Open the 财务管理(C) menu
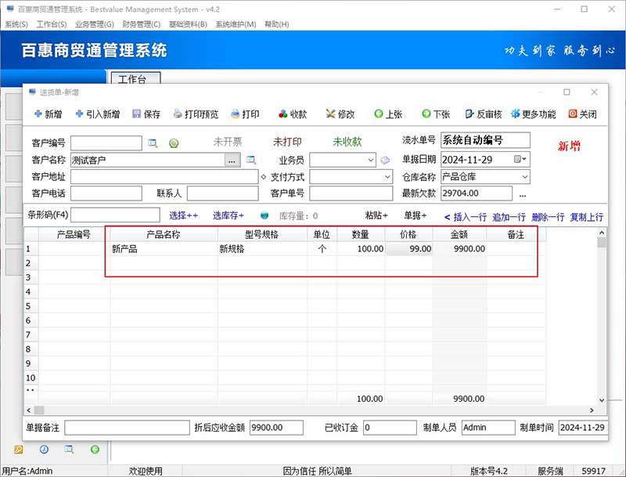Screen dimensions: 626x477 click(142, 24)
